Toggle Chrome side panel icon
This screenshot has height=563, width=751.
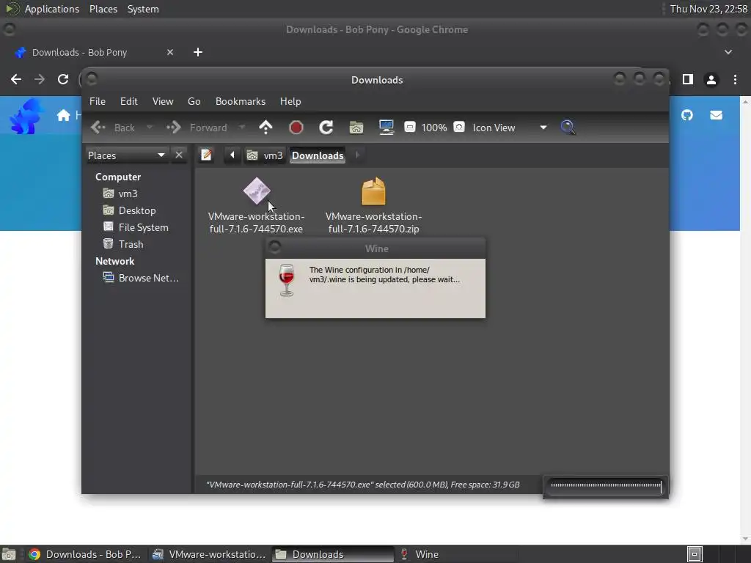[x=688, y=79]
